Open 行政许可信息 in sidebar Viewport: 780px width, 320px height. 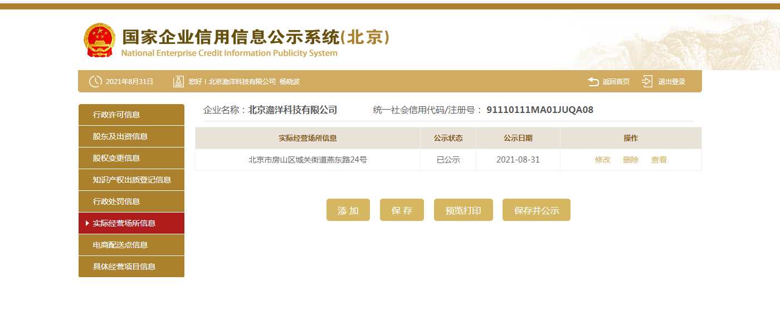[131, 115]
